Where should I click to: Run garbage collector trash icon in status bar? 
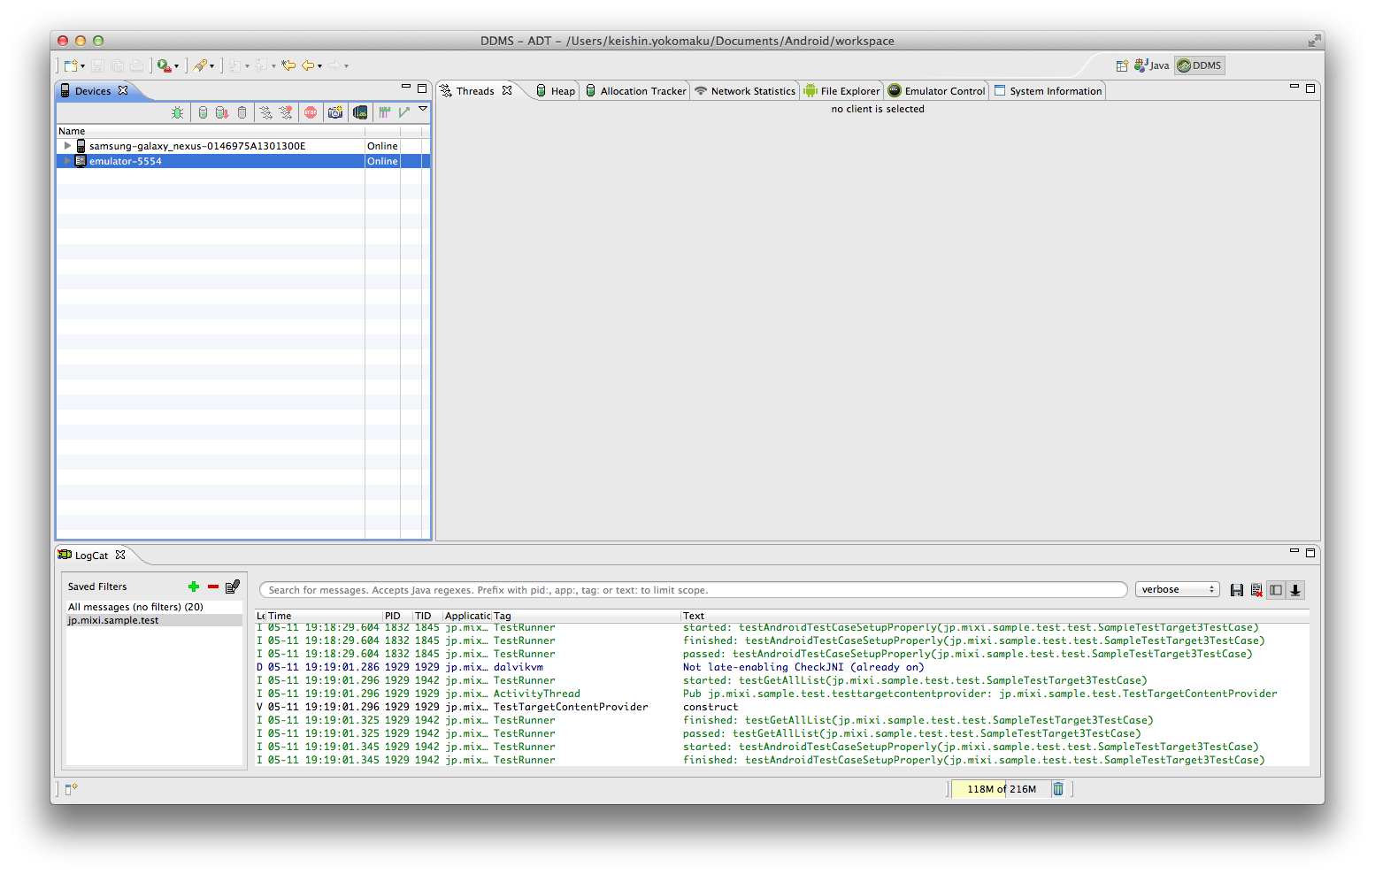pyautogui.click(x=1058, y=789)
